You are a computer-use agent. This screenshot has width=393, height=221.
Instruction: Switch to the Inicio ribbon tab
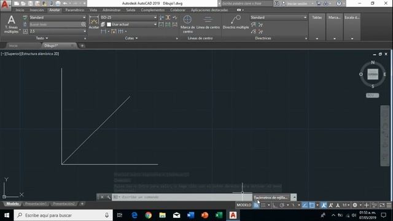coord(20,10)
